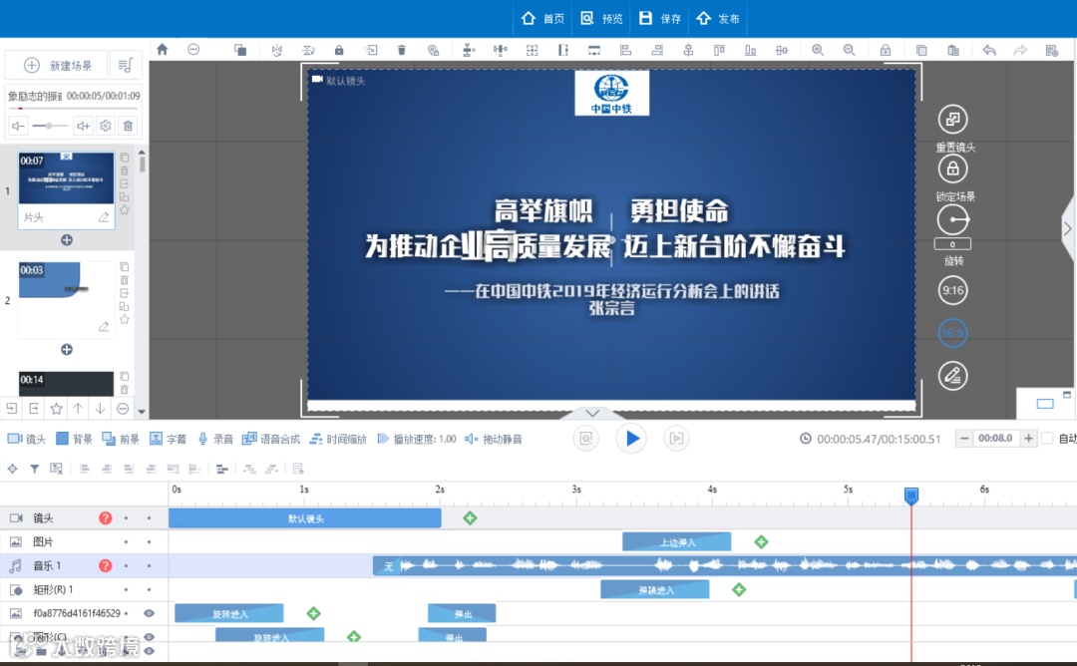Open 前景 foreground options
Screen dimensions: 1077x666
tap(121, 439)
